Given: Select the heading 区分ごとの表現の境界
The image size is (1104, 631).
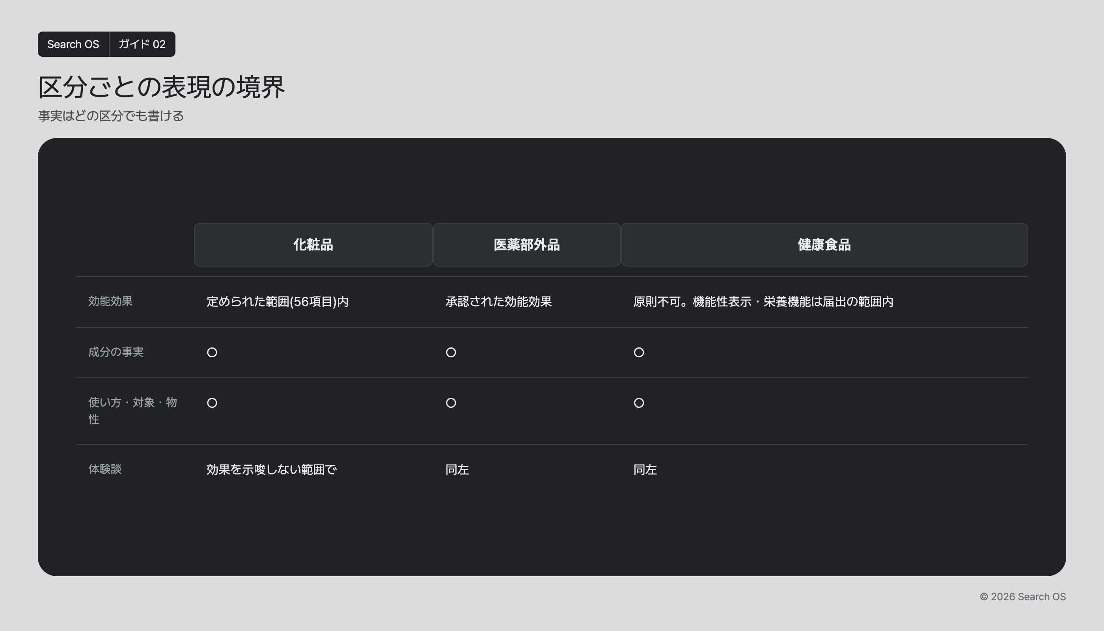Looking at the screenshot, I should point(162,87).
